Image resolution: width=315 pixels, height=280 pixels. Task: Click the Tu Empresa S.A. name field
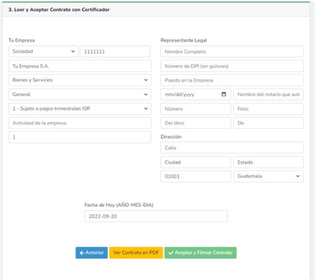click(x=80, y=66)
